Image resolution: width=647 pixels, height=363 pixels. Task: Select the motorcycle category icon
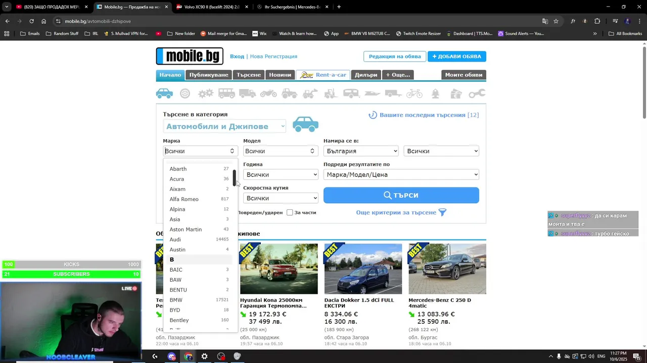click(268, 94)
